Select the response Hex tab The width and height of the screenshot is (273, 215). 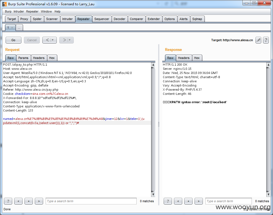(x=197, y=58)
